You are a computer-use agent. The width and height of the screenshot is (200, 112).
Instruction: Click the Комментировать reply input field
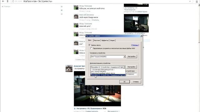tap(80, 59)
